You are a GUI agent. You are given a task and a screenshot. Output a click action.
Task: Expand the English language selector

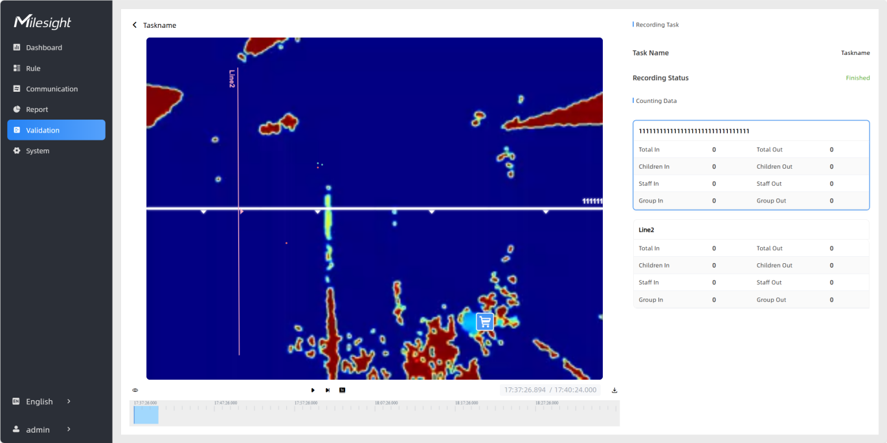tap(43, 402)
